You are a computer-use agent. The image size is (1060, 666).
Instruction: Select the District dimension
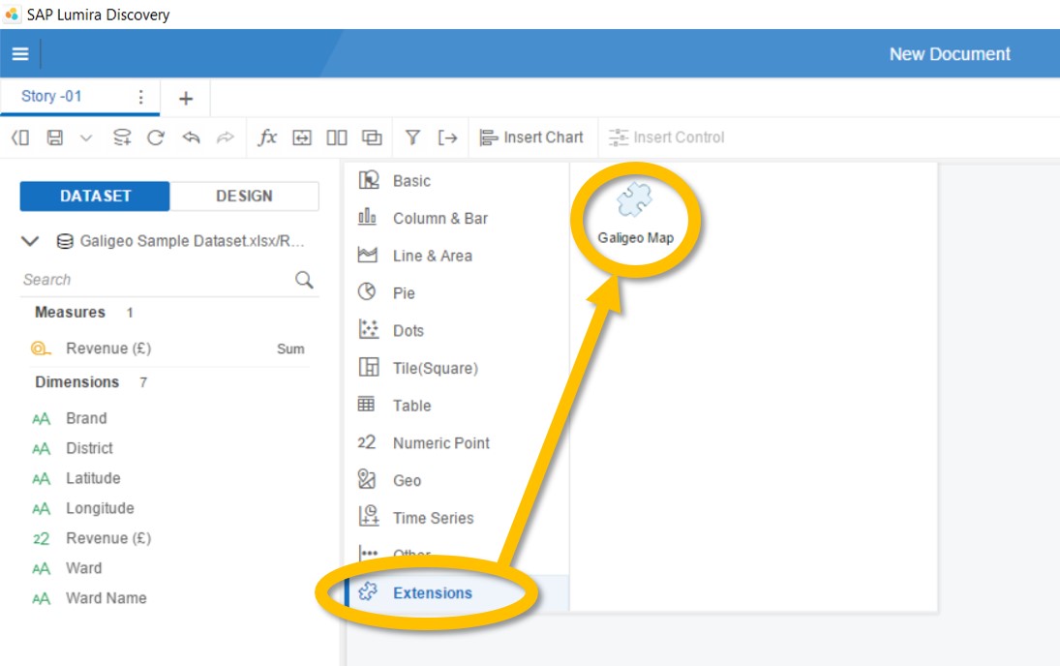pyautogui.click(x=89, y=448)
